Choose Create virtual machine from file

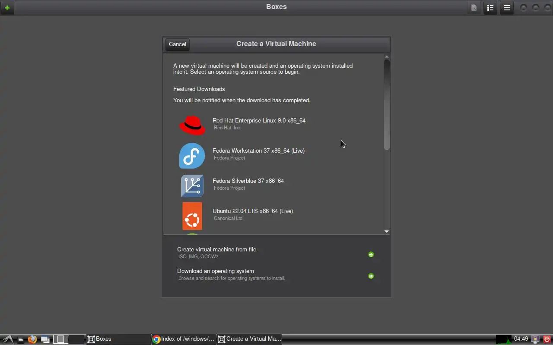(x=276, y=253)
